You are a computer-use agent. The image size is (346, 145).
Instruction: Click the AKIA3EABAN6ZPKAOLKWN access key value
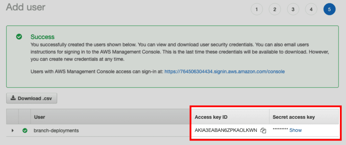point(226,130)
